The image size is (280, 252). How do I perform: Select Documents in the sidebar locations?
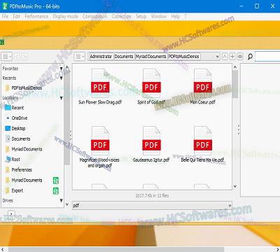17,139
